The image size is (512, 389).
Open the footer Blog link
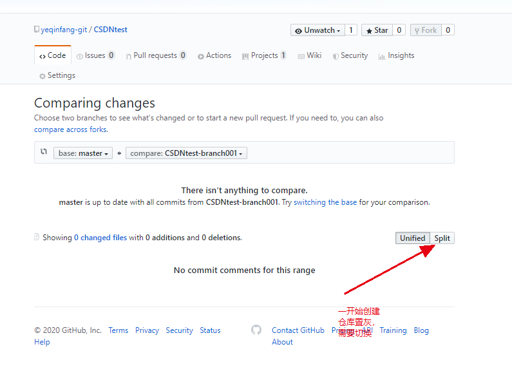pyautogui.click(x=421, y=330)
